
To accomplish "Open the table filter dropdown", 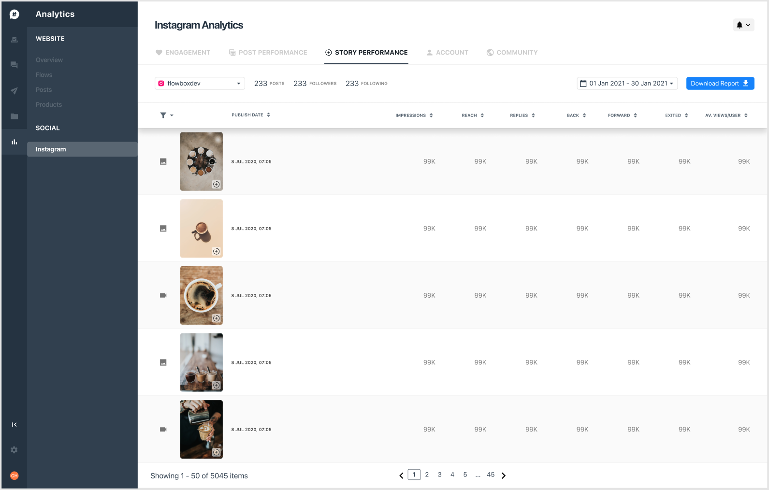I will tap(166, 115).
